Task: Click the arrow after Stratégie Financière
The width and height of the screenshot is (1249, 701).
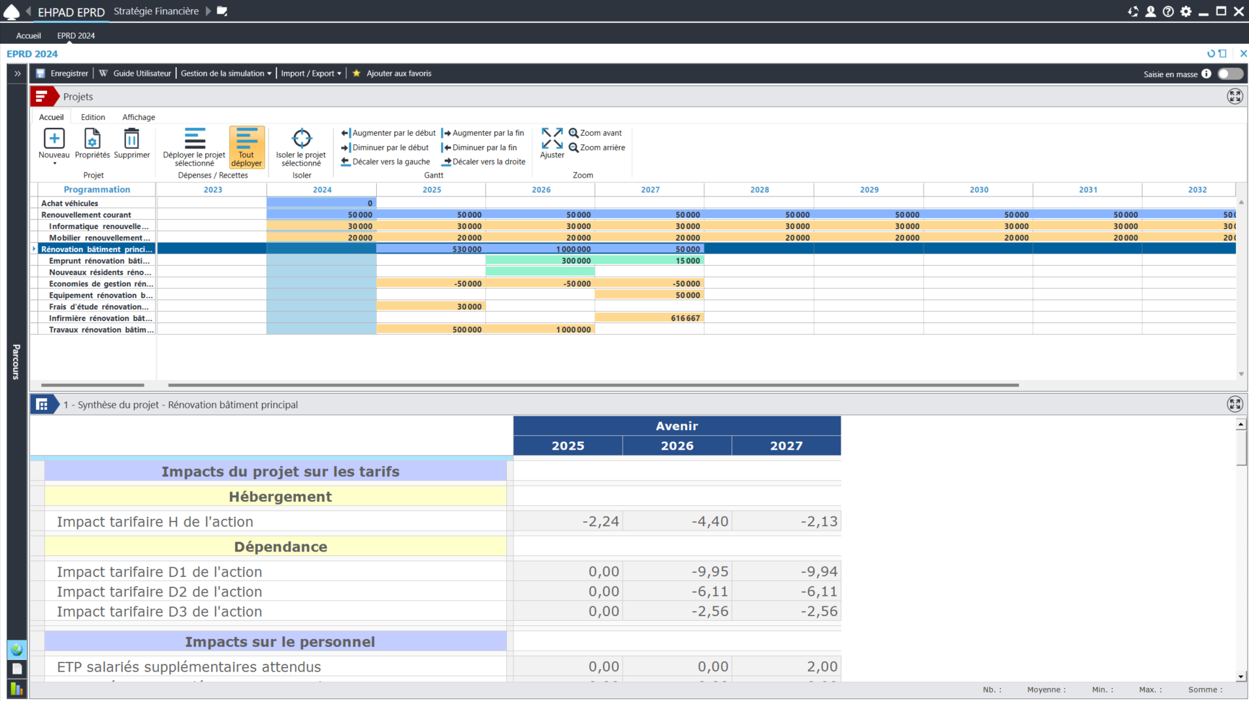Action: tap(208, 11)
